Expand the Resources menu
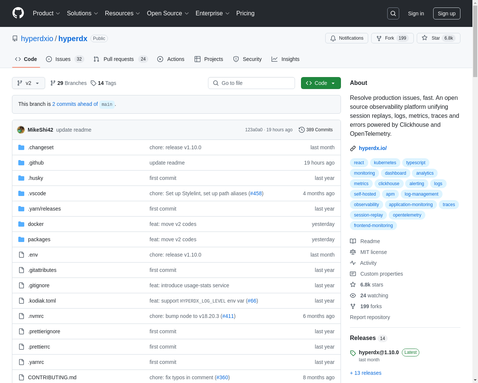The width and height of the screenshot is (478, 383). pos(122,13)
